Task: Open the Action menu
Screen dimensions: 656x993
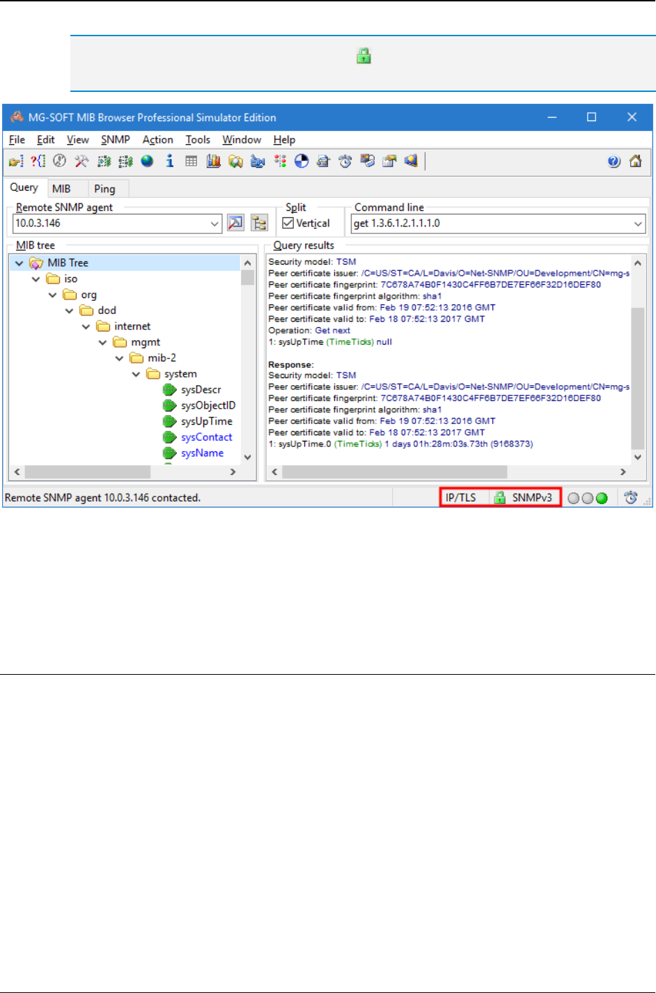Action: (158, 140)
